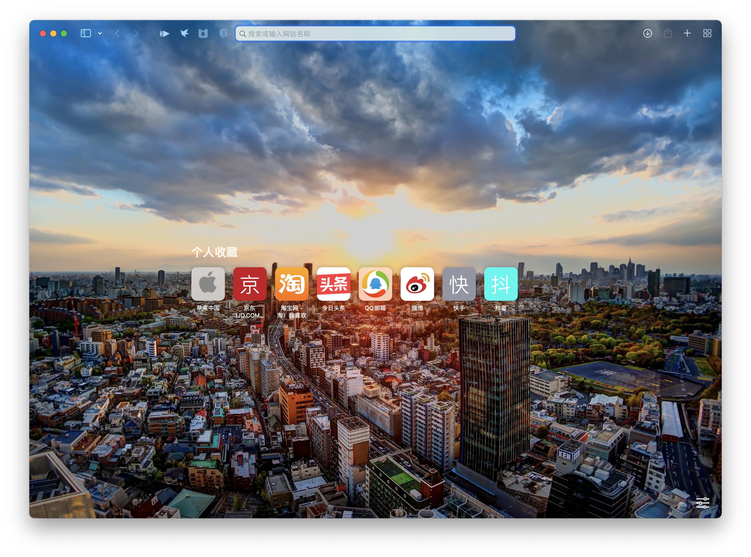The height and width of the screenshot is (557, 751).
Task: View downloads with the circled arrow icon
Action: pos(647,33)
